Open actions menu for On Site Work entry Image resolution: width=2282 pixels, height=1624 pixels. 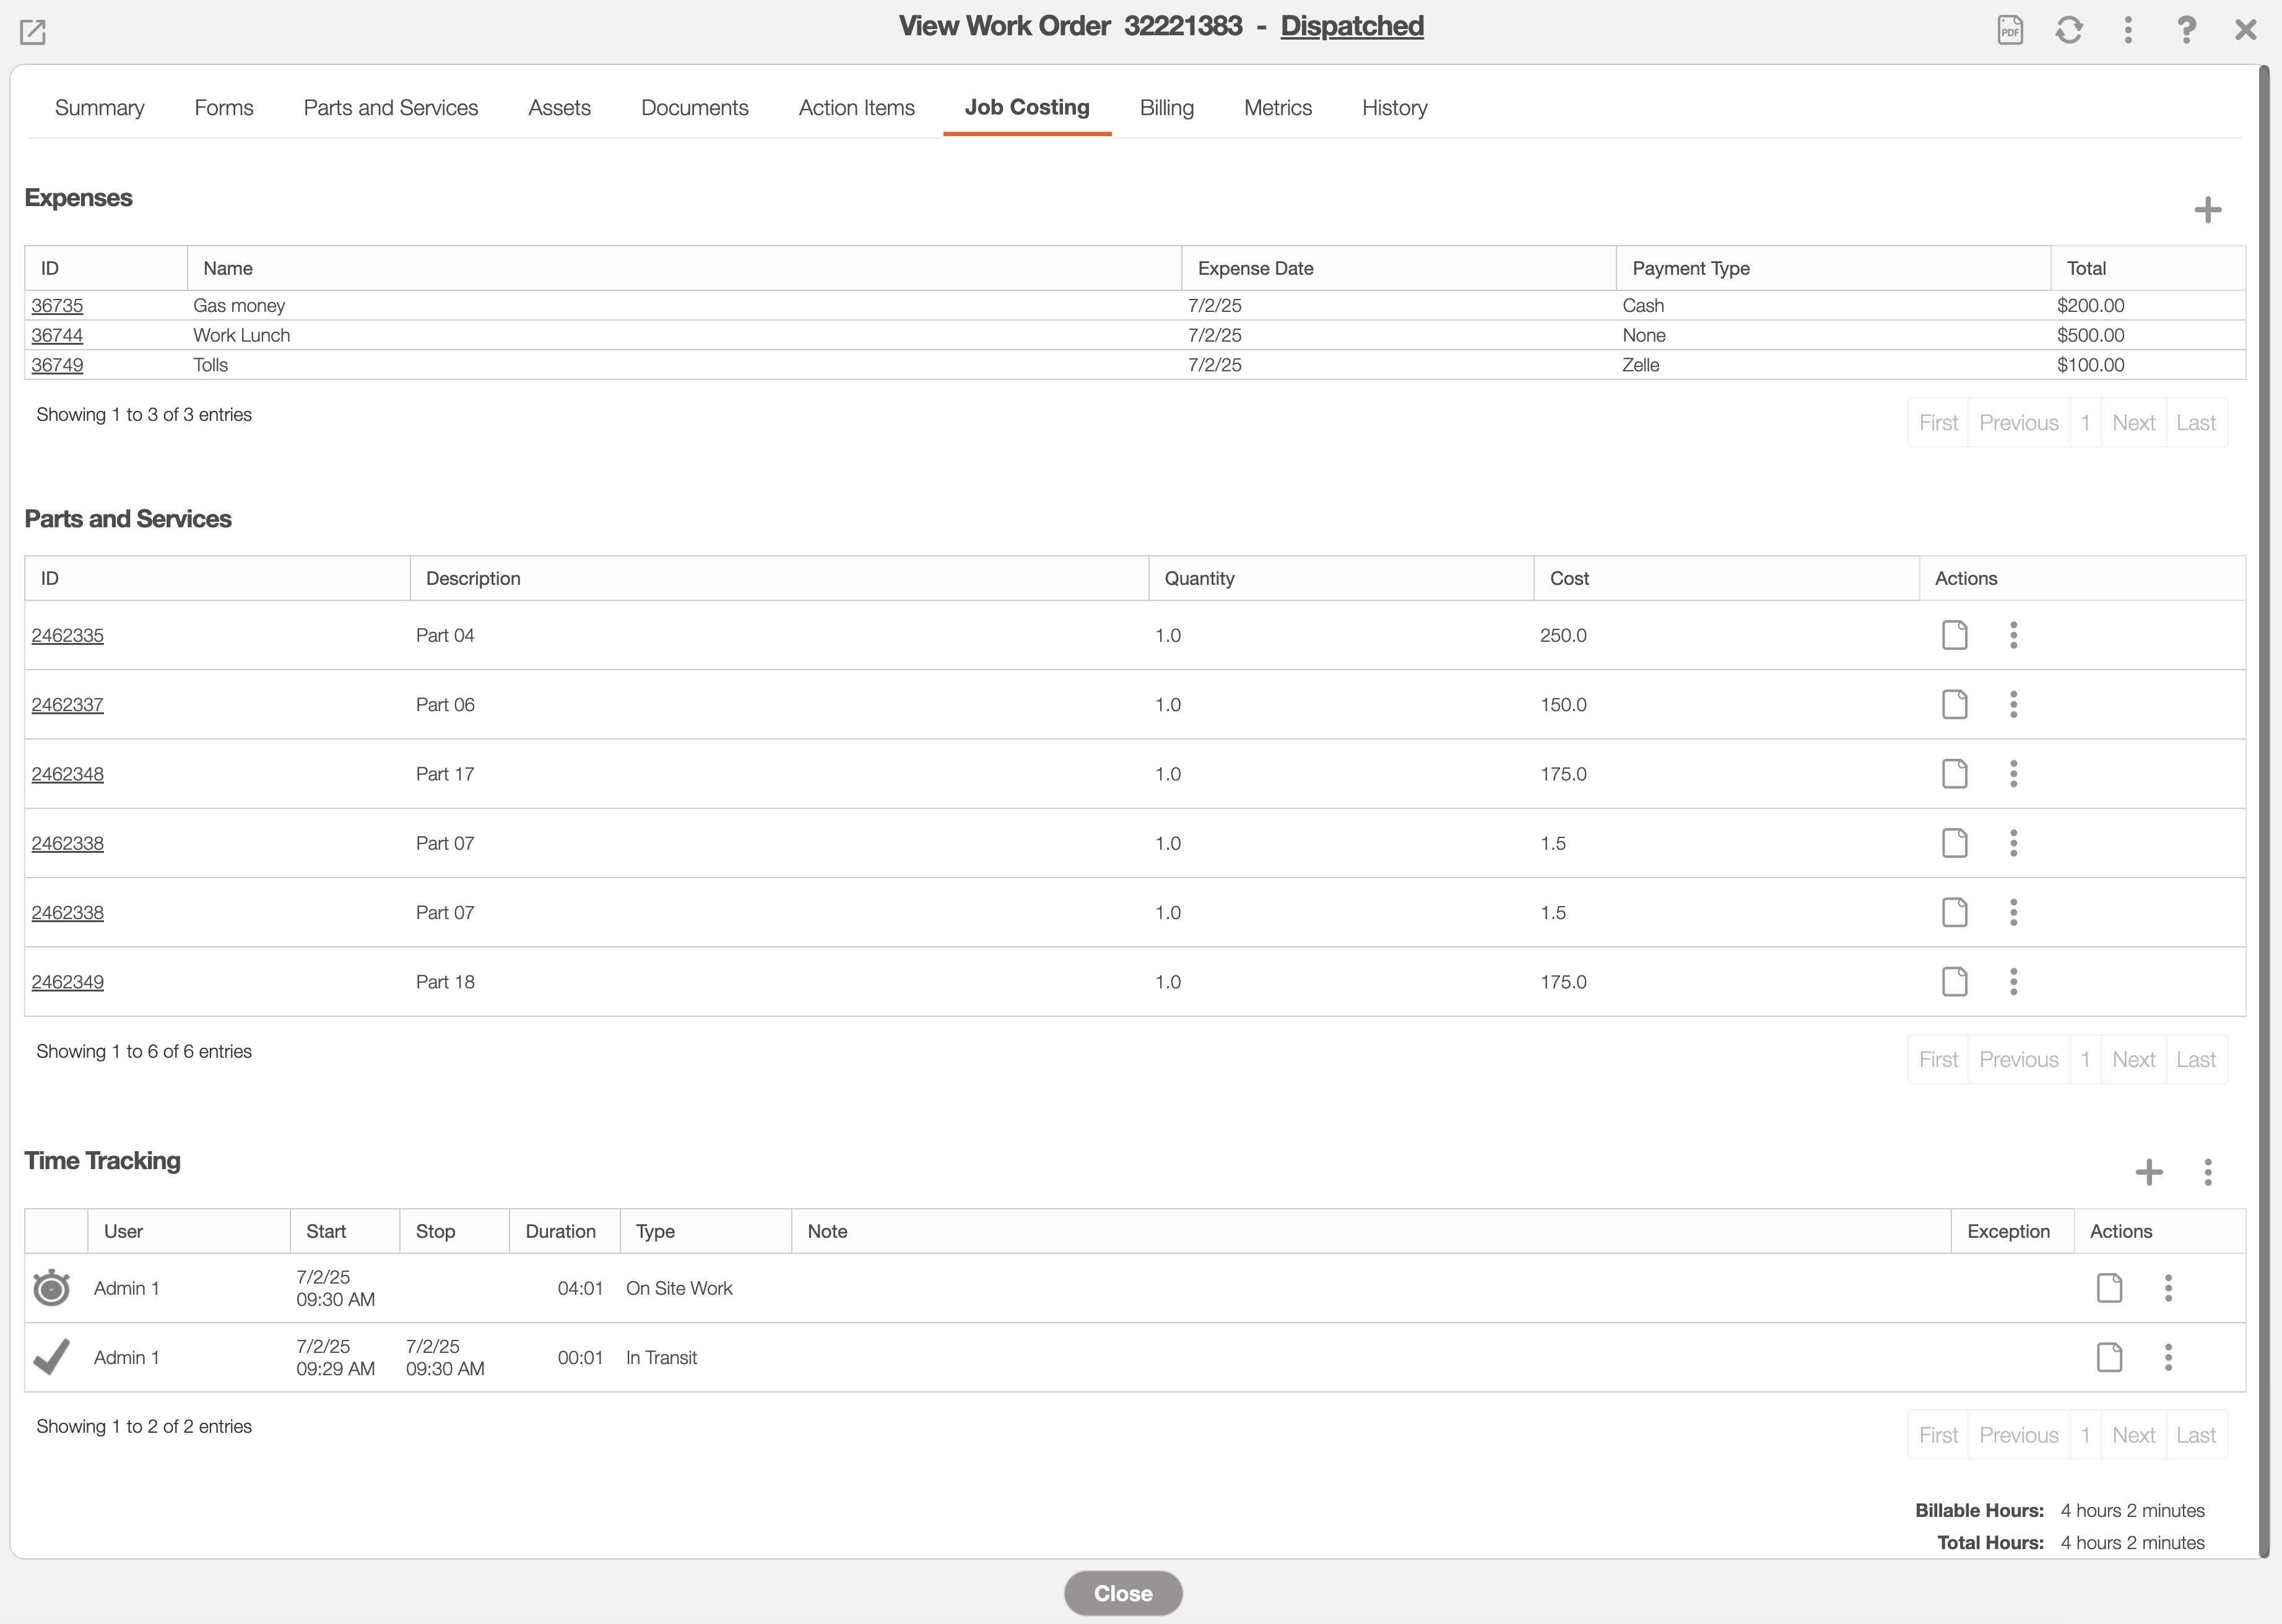(2168, 1288)
